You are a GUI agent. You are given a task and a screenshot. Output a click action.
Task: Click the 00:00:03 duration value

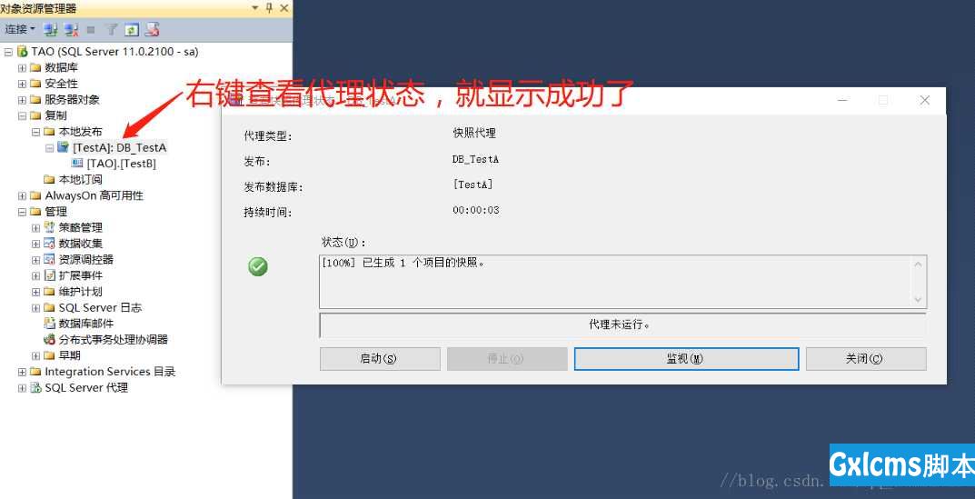(x=475, y=210)
